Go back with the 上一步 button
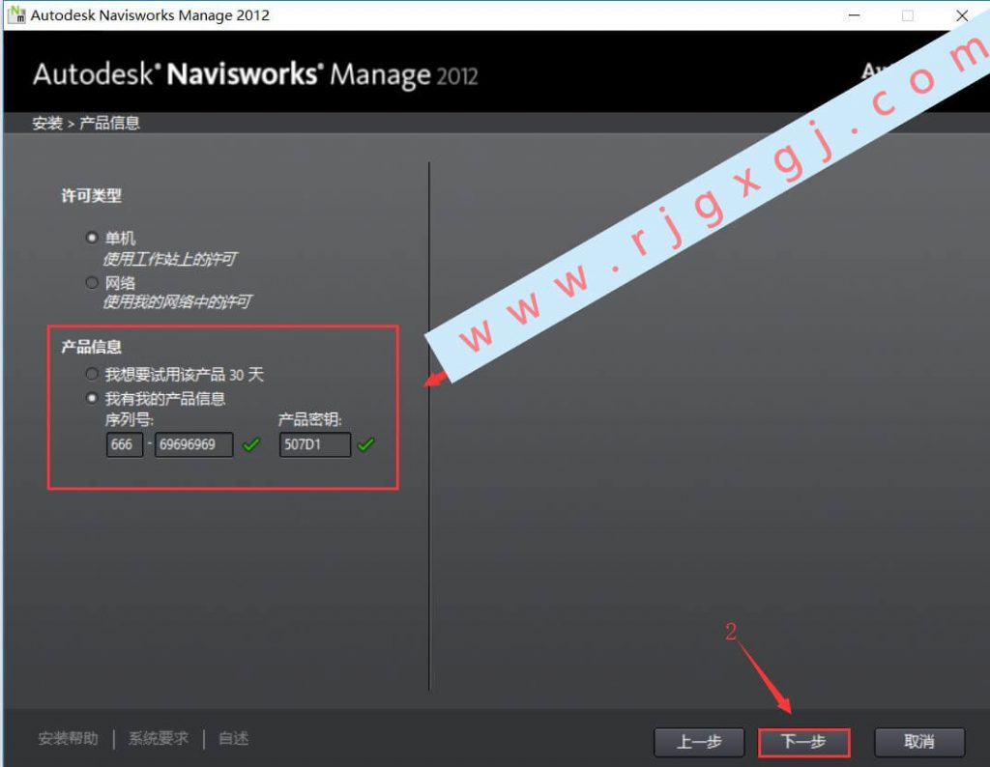This screenshot has width=990, height=767. [x=699, y=743]
